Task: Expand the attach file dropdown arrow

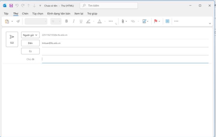Action: (x=126, y=21)
